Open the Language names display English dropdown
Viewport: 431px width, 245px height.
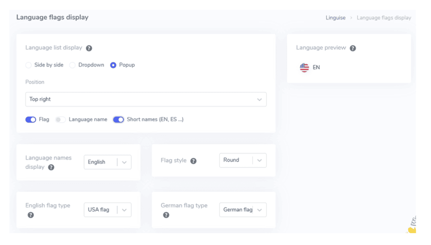click(107, 162)
